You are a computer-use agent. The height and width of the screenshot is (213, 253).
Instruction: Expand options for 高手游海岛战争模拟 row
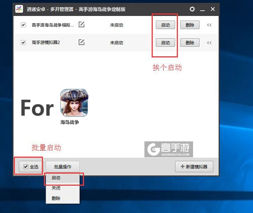(209, 25)
